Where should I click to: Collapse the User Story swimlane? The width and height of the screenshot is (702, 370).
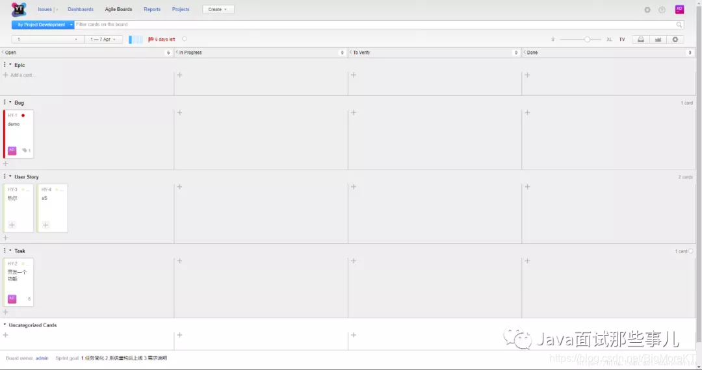(10, 177)
